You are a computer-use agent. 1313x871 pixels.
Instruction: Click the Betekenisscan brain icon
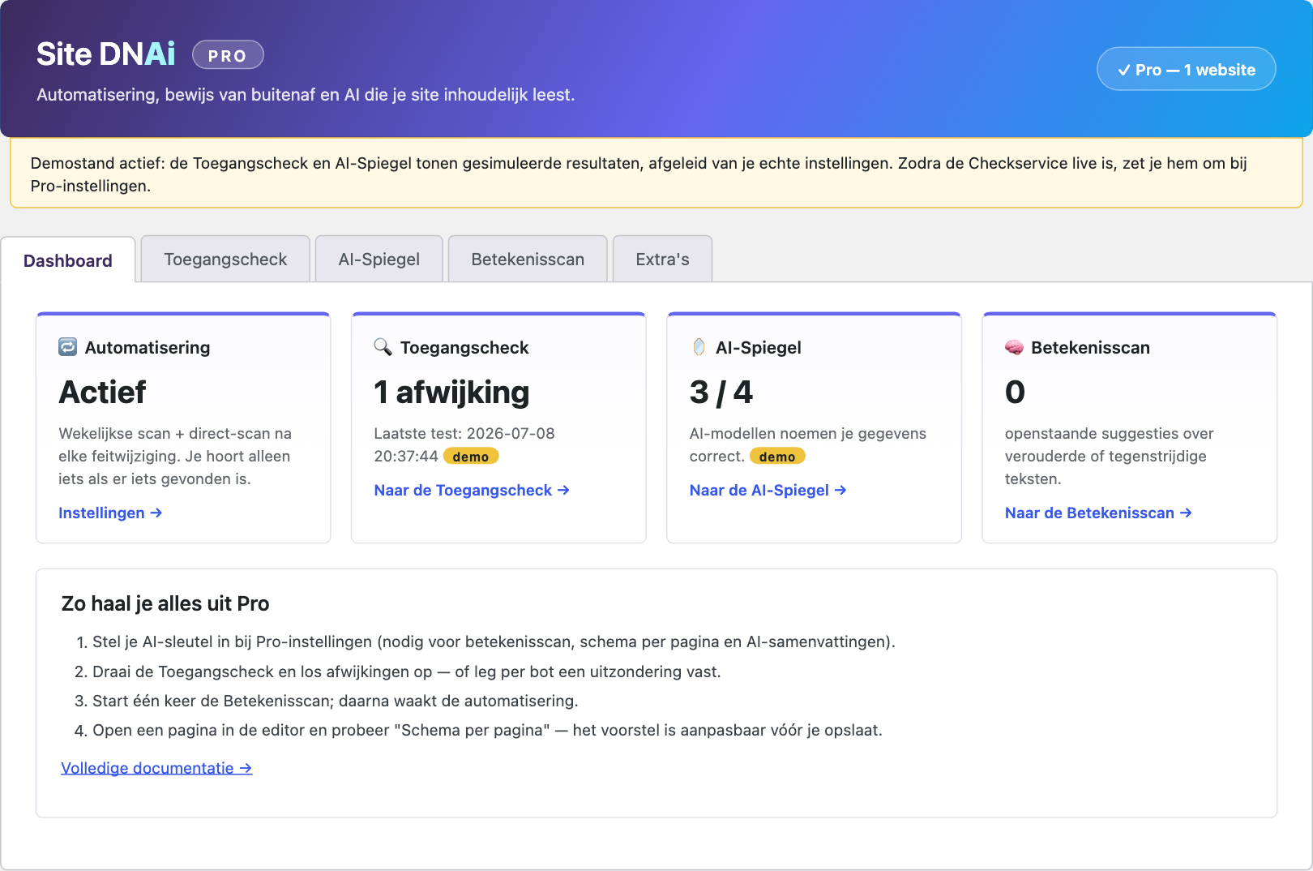tap(1014, 347)
